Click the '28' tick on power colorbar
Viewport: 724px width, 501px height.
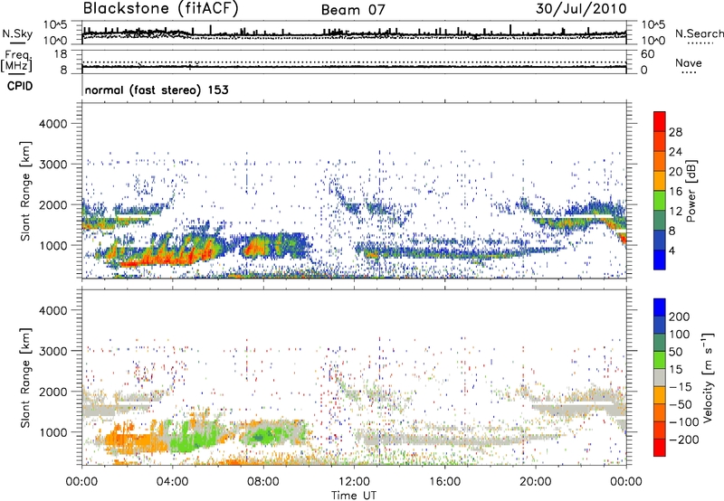675,132
